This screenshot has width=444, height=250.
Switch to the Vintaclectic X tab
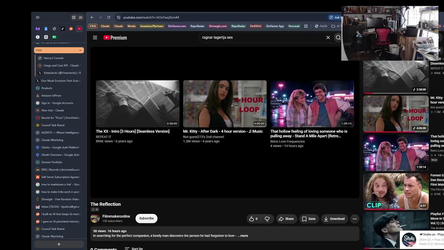(60, 73)
